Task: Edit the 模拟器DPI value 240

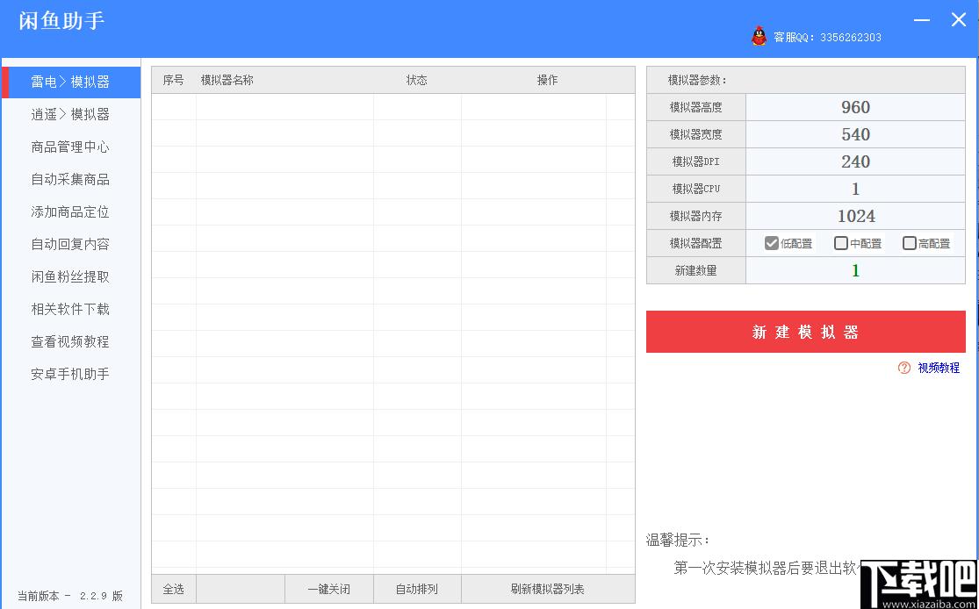Action: point(855,161)
